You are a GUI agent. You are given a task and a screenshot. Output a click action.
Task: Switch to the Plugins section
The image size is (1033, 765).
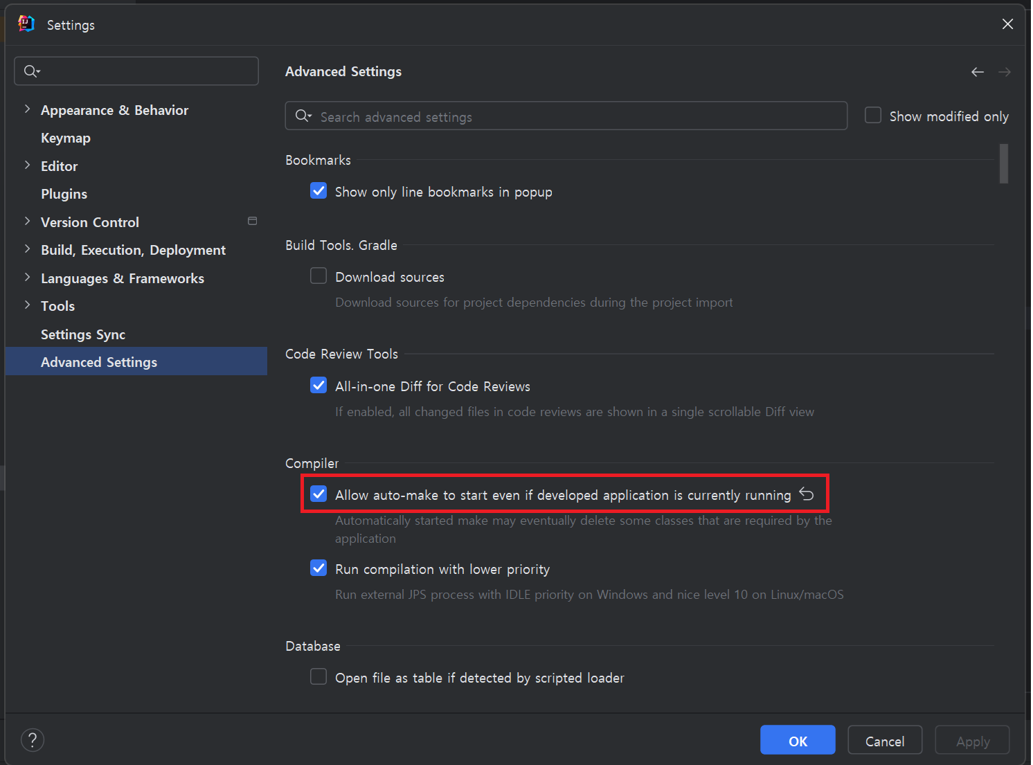(x=64, y=193)
